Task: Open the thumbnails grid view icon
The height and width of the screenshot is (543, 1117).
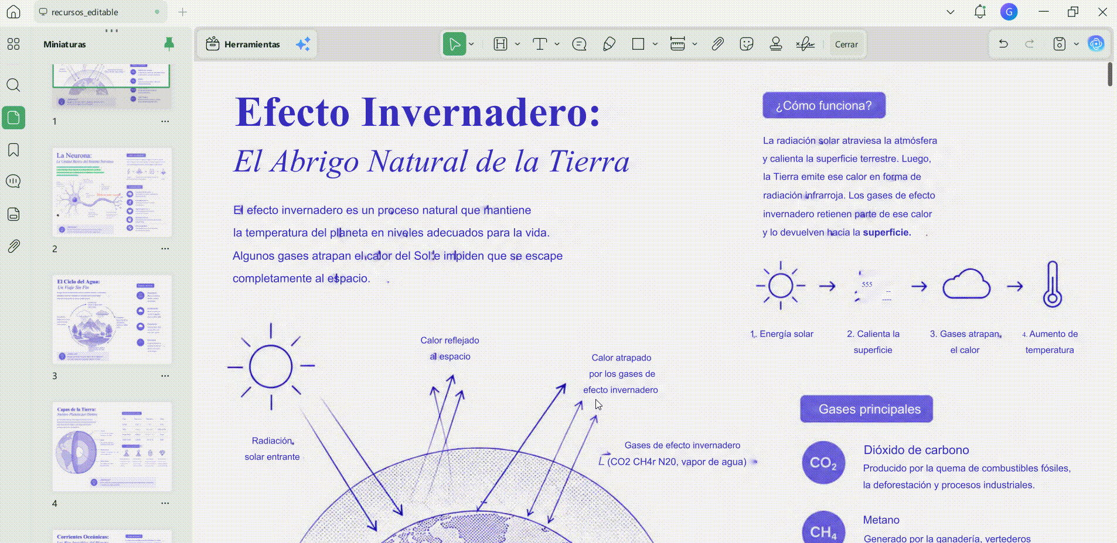Action: point(13,44)
